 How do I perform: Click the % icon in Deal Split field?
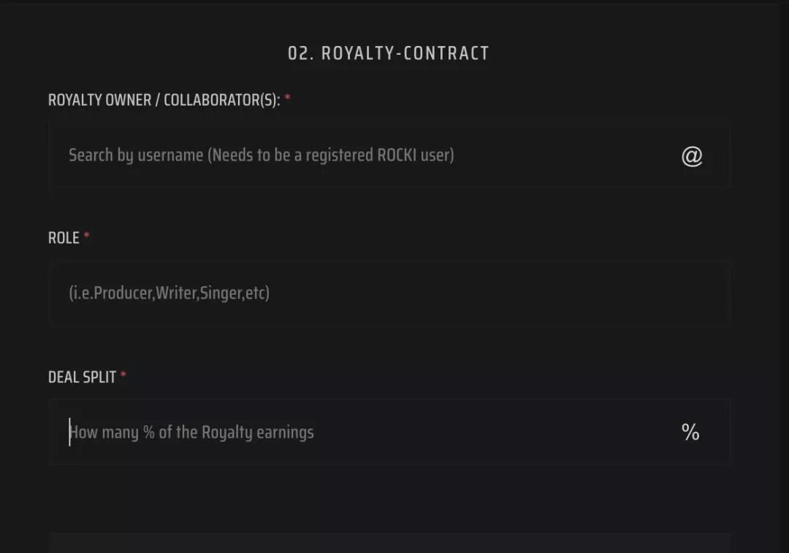click(x=690, y=433)
